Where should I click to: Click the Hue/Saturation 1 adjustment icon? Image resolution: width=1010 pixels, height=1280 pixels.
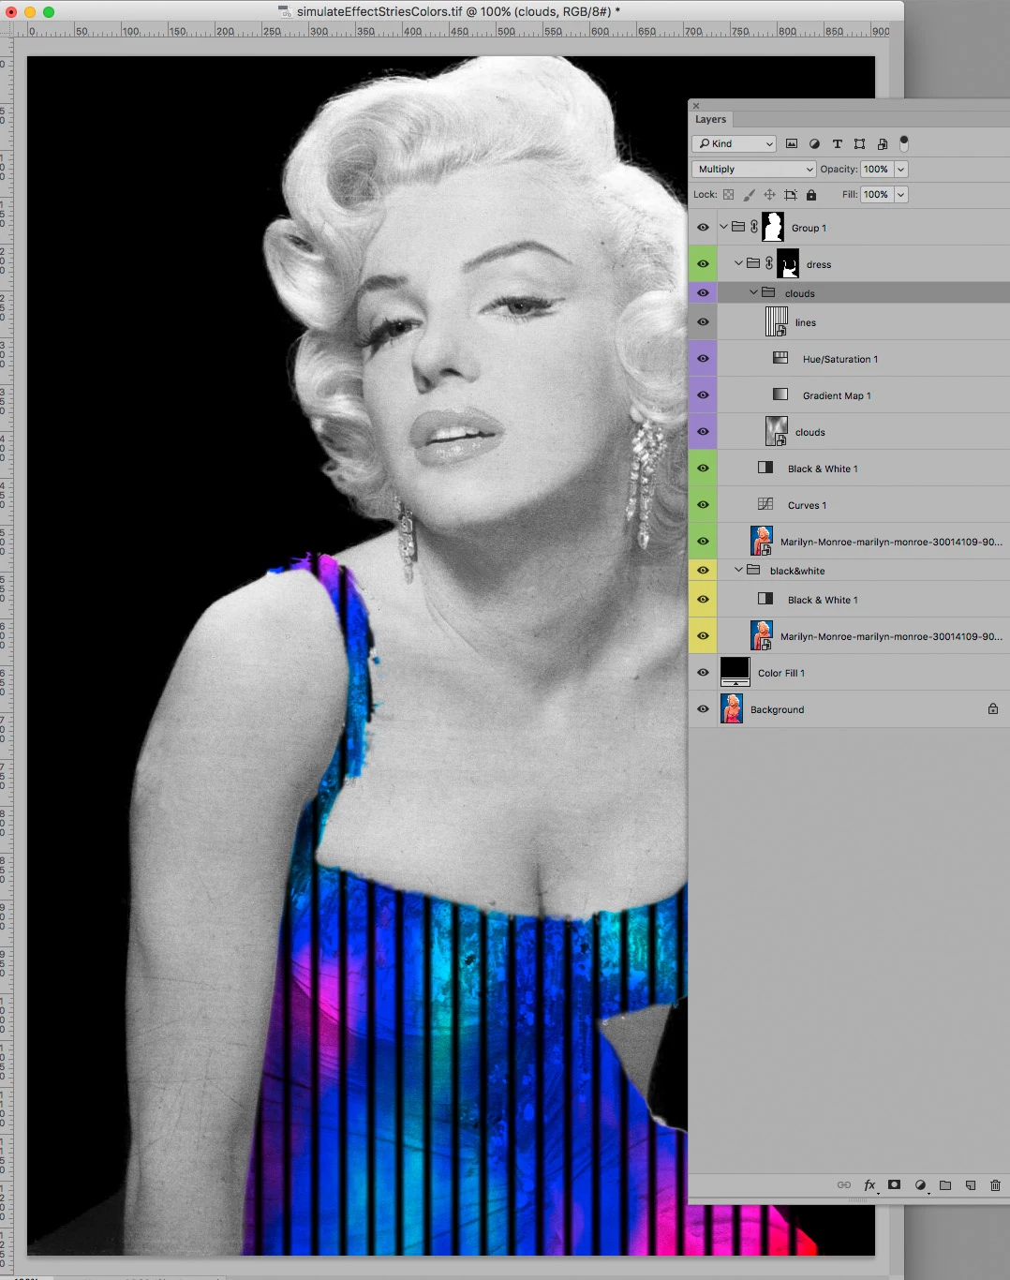(x=780, y=358)
